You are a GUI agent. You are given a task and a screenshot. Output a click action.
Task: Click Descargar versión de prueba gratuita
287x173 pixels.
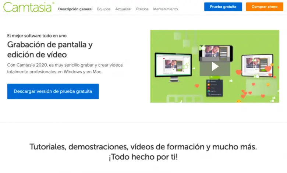click(x=53, y=91)
